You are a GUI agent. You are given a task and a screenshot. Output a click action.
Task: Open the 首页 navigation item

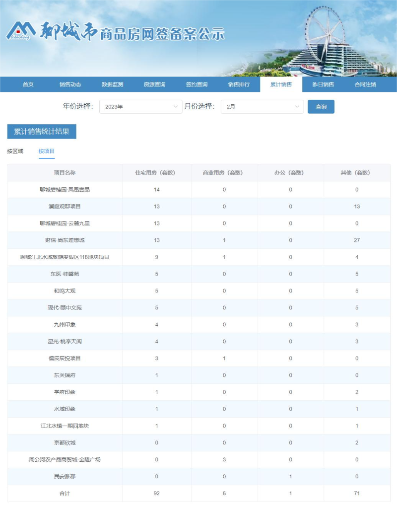[29, 84]
